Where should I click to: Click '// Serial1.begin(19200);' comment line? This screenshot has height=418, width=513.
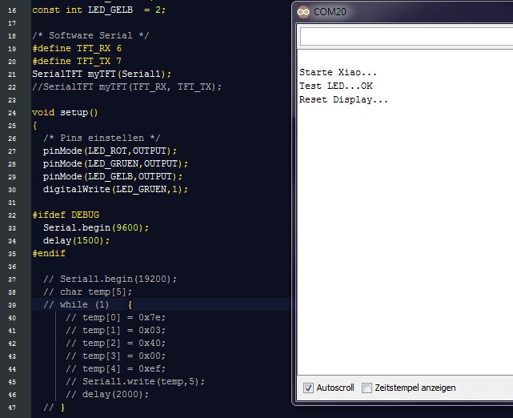(x=110, y=279)
